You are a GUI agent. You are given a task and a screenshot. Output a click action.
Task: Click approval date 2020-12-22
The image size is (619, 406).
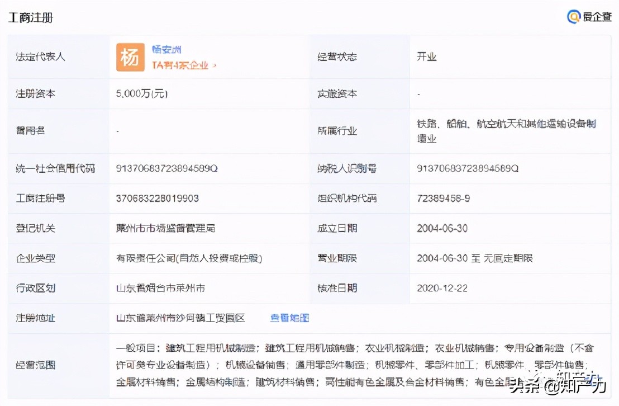click(x=441, y=288)
